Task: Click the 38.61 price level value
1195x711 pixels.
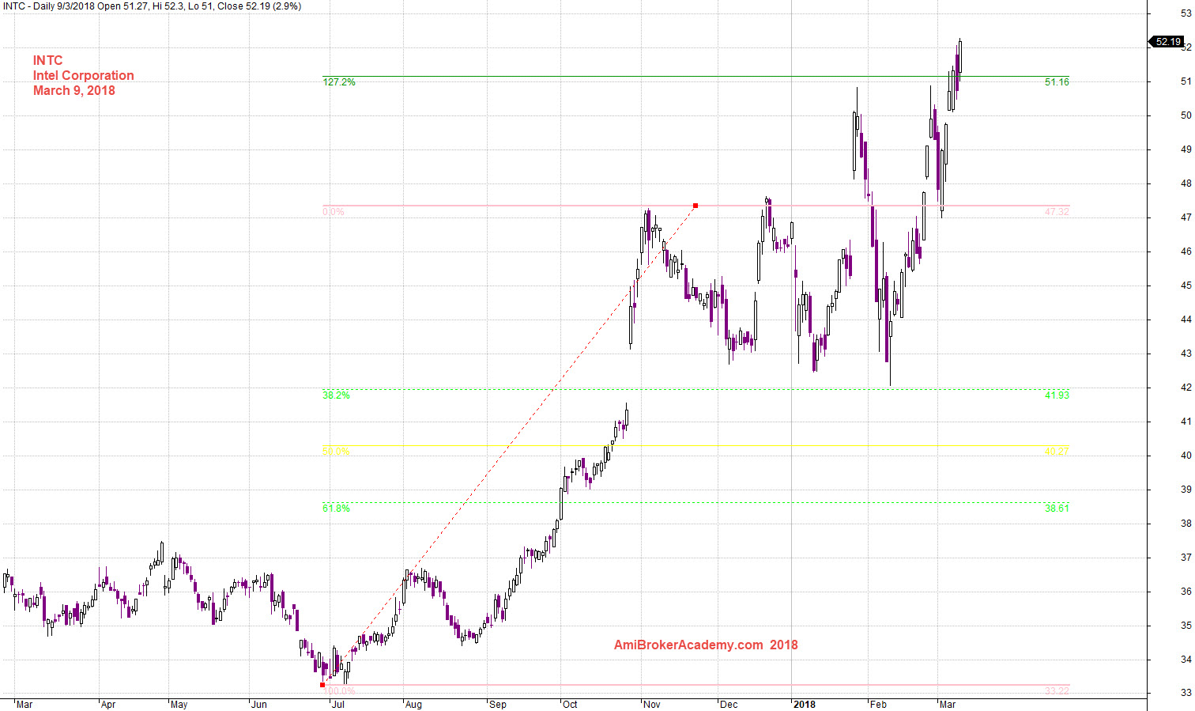Action: coord(1057,509)
